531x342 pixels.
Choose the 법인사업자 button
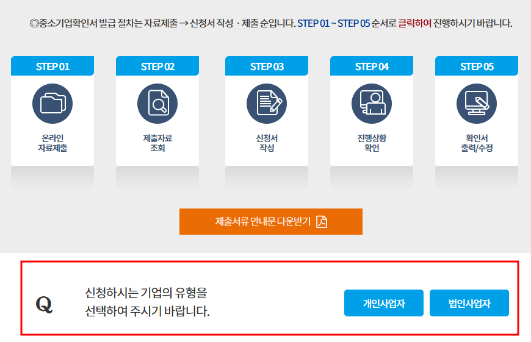click(469, 303)
